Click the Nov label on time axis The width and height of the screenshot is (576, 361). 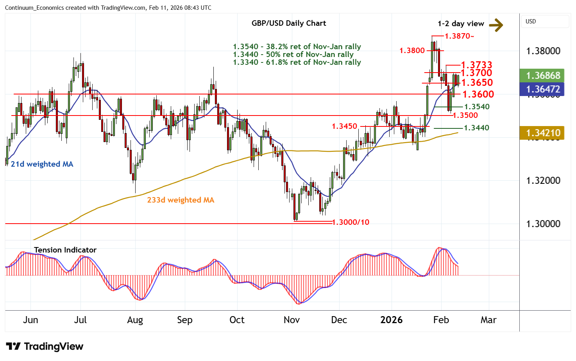[292, 320]
